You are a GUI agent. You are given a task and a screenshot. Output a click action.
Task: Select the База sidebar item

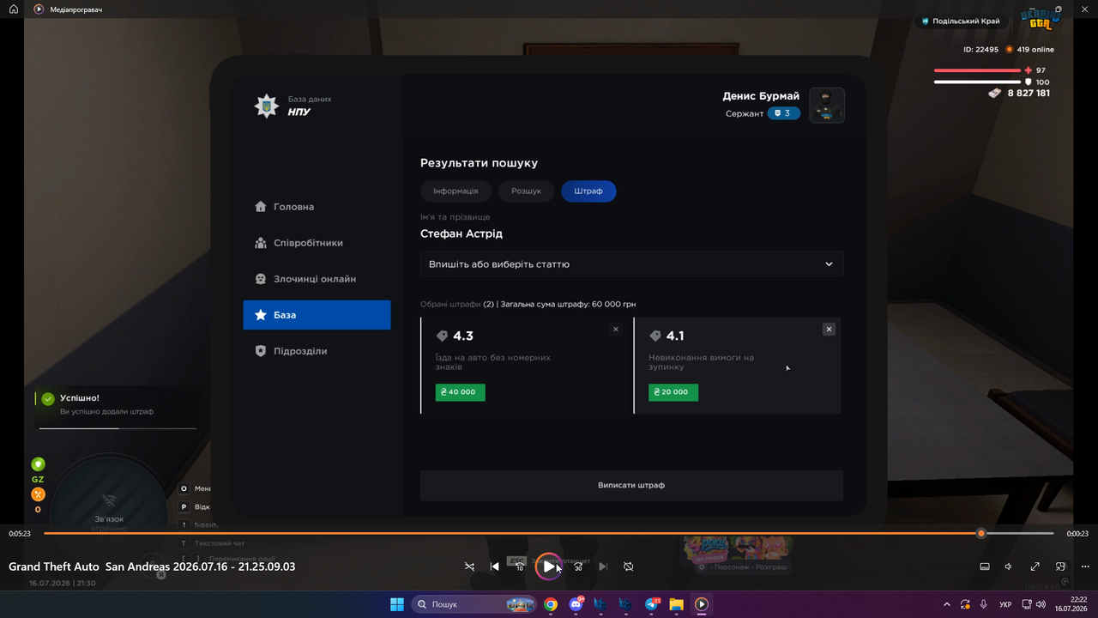point(317,315)
